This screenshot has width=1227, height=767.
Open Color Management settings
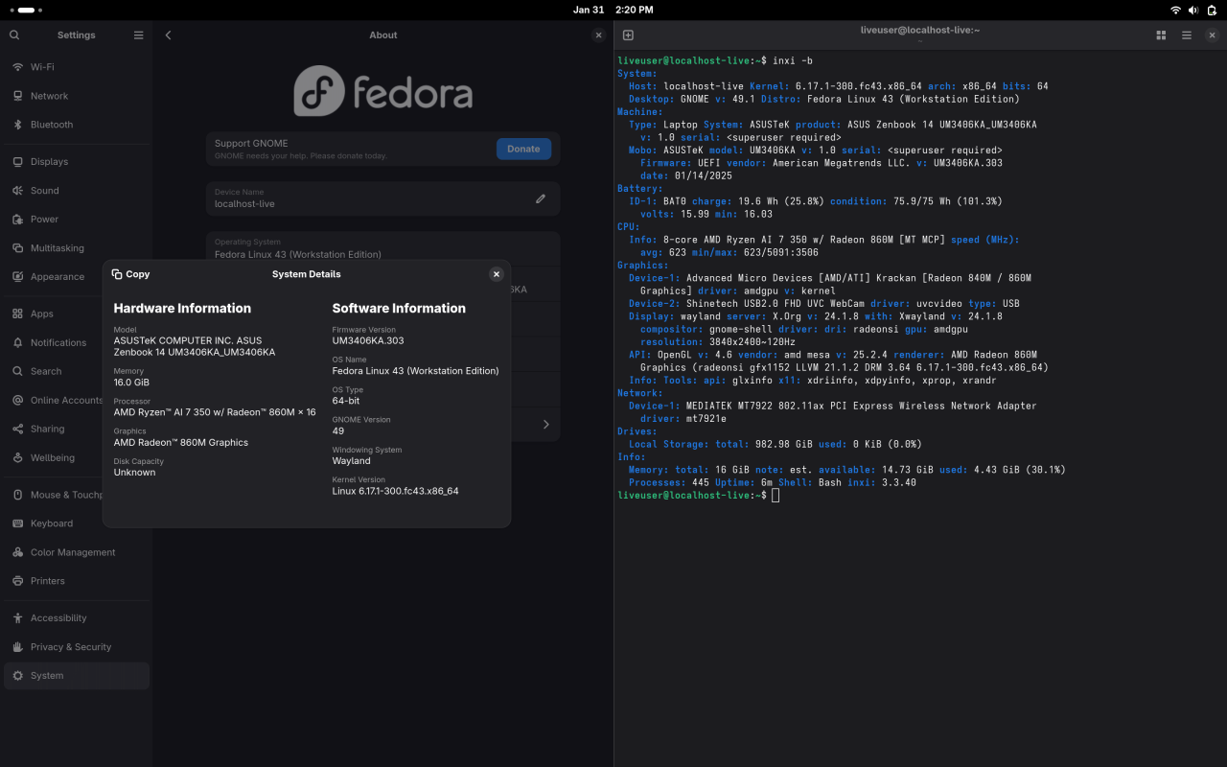coord(73,552)
